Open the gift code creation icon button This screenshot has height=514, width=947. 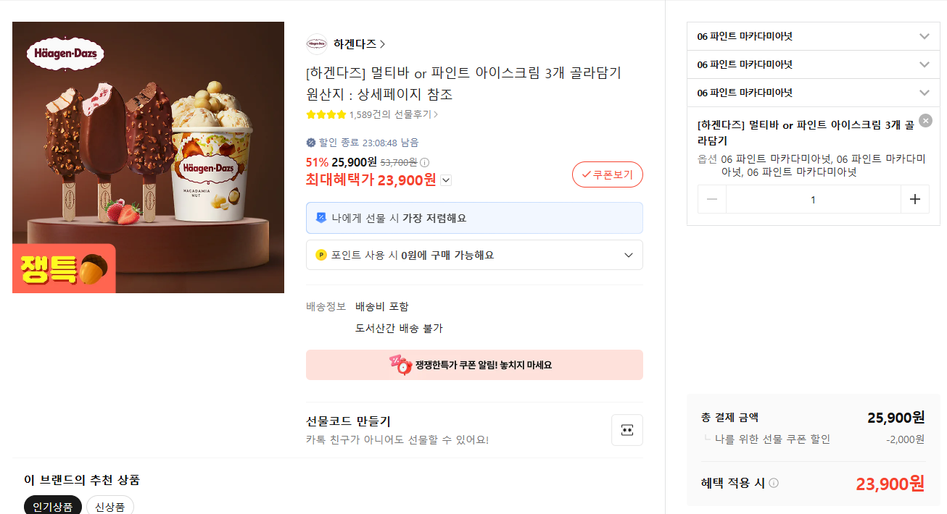[x=626, y=430]
